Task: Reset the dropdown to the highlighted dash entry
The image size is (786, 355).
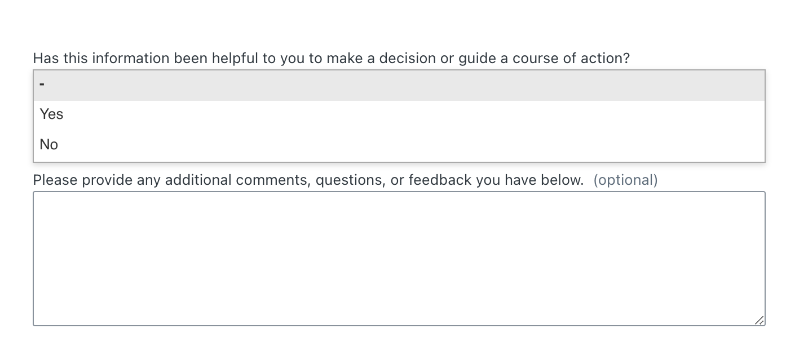Action: [399, 86]
